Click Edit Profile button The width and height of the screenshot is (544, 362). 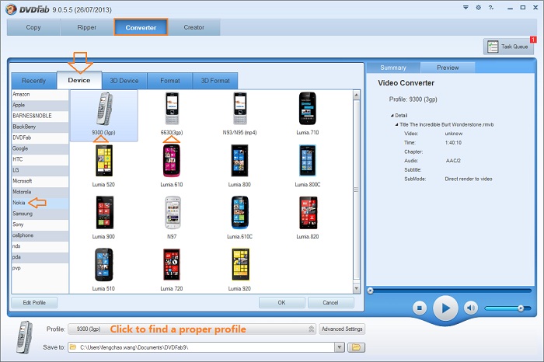click(x=34, y=303)
